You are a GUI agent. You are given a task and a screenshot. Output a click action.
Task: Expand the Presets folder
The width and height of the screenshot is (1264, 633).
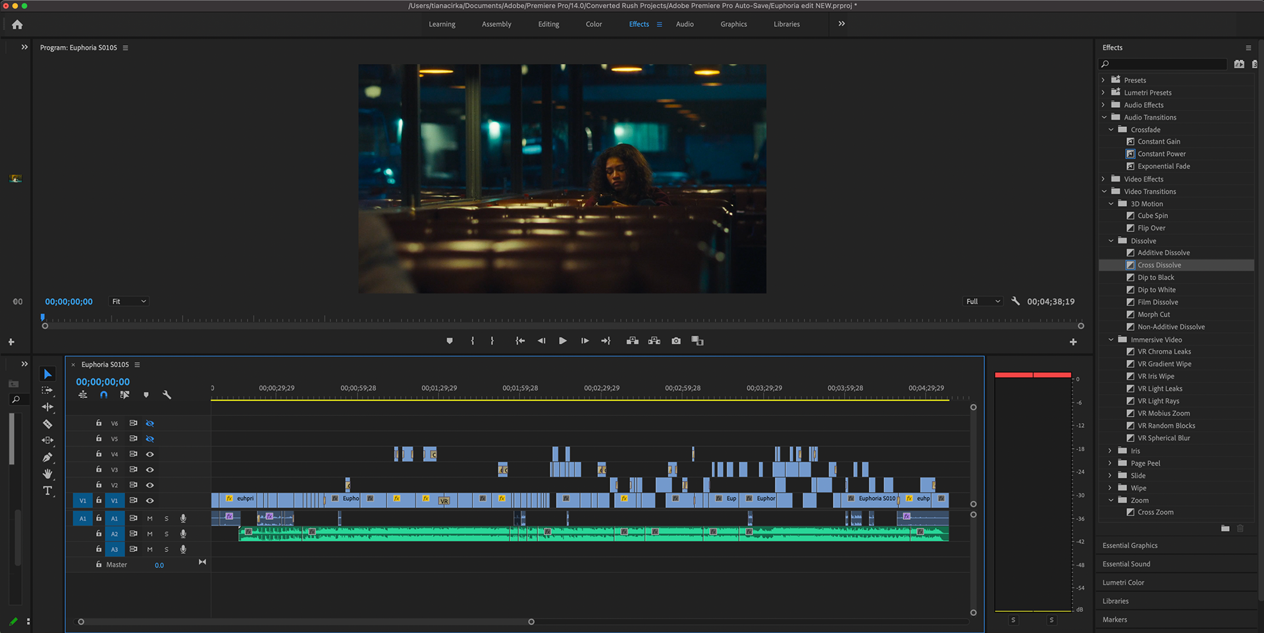tap(1103, 80)
